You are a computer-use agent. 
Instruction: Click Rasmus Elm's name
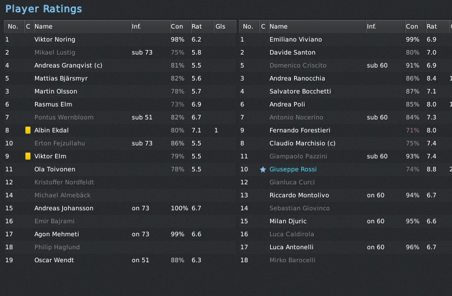[x=53, y=105]
